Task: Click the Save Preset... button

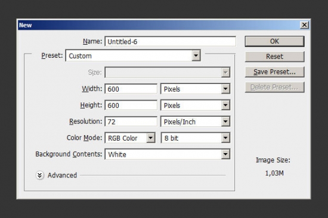Action: click(x=274, y=71)
